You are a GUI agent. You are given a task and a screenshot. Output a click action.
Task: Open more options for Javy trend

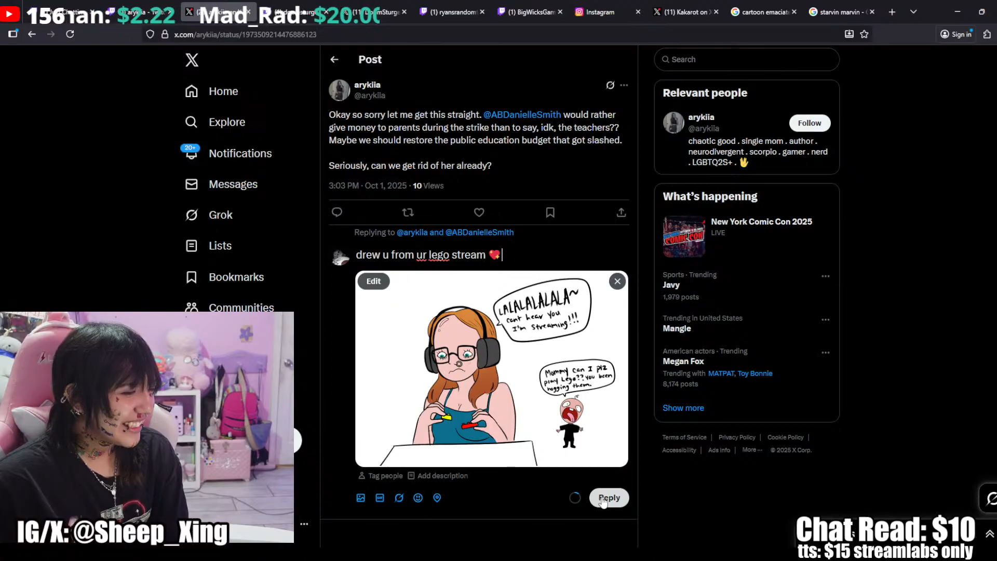coord(825,276)
